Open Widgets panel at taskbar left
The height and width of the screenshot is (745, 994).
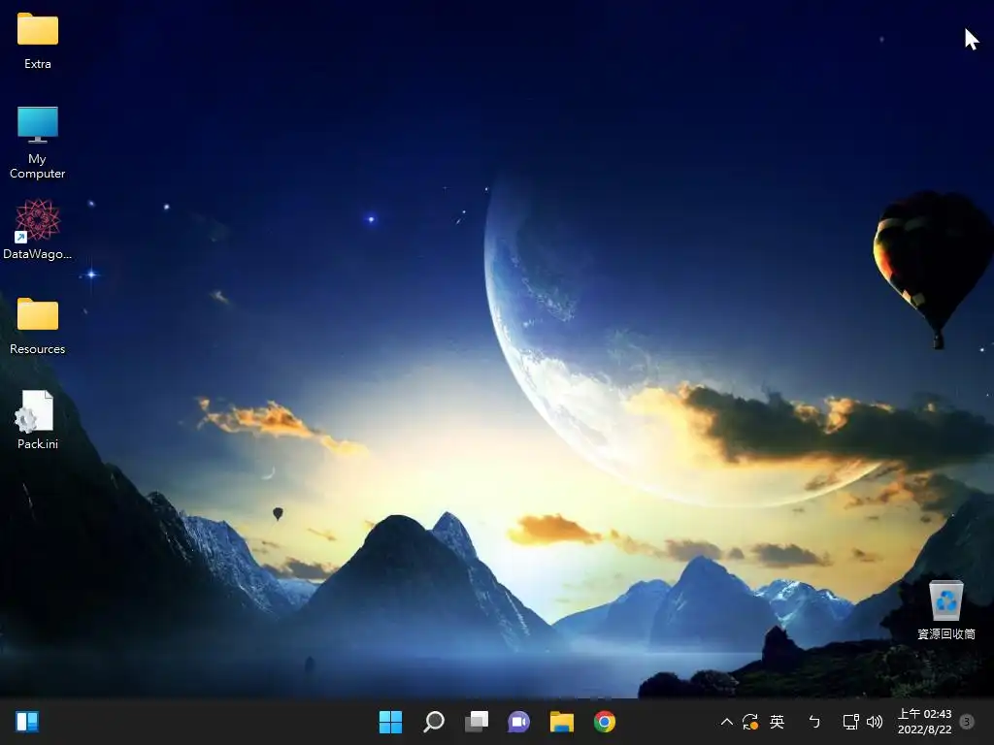[x=27, y=722]
